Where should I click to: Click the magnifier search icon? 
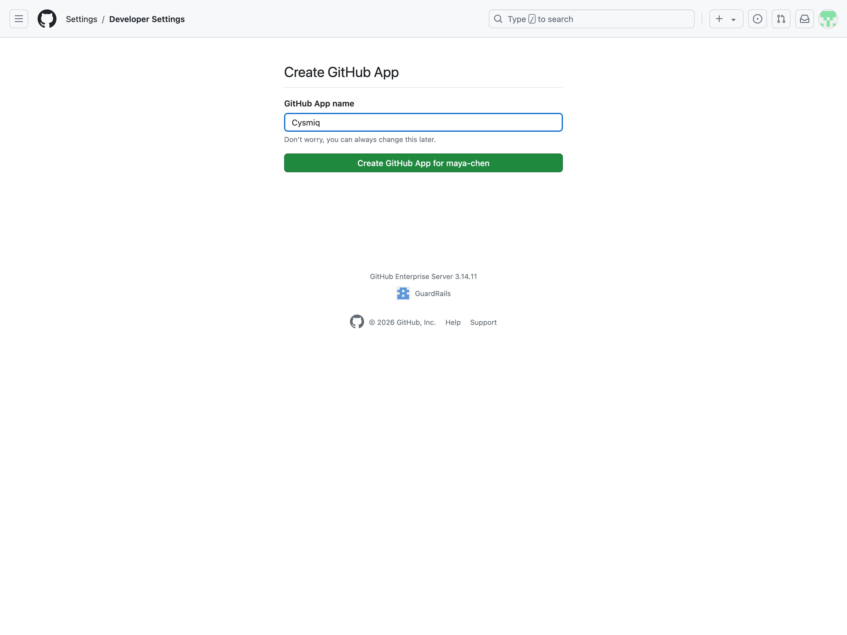click(498, 19)
